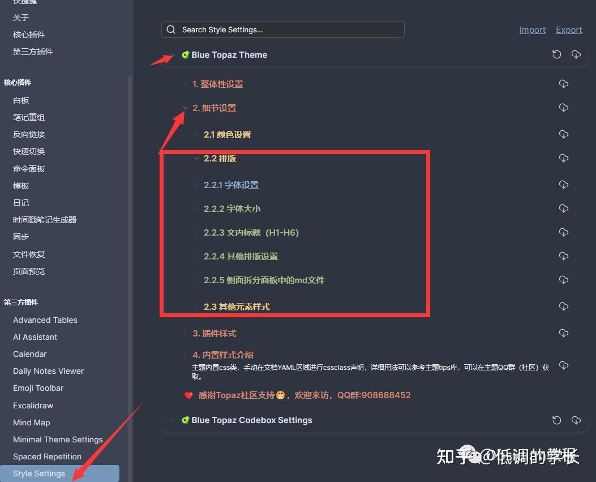Open AI Assistant plugin settings
Screen dimensions: 596x482
(35, 337)
